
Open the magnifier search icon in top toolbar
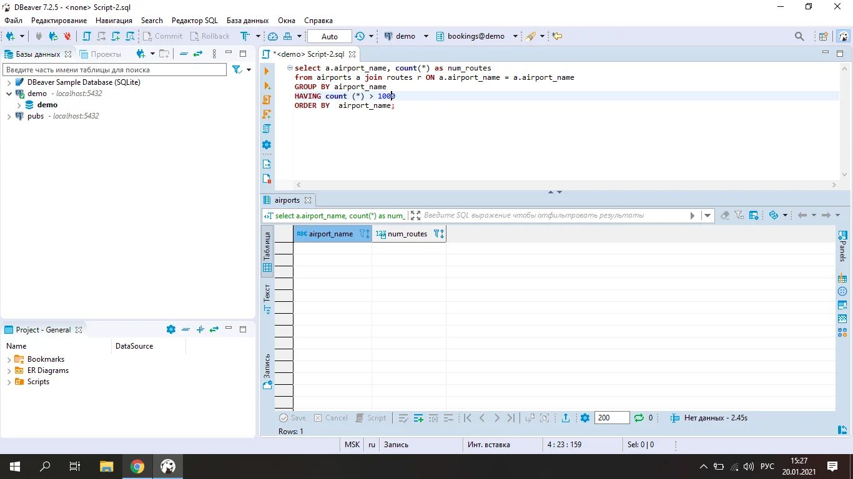click(x=799, y=36)
